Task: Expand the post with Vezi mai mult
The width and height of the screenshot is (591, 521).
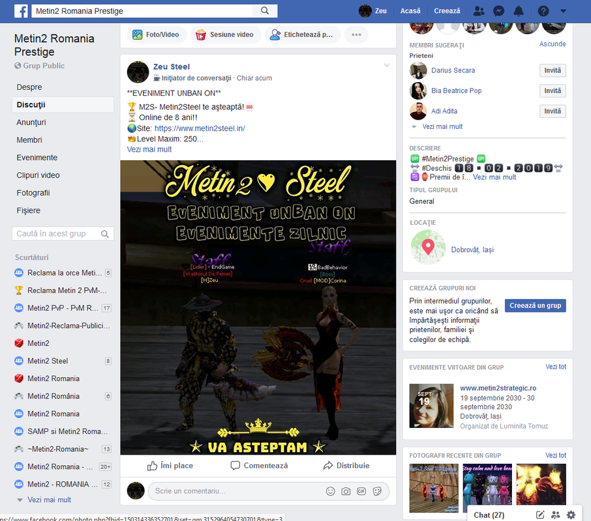Action: (x=149, y=149)
